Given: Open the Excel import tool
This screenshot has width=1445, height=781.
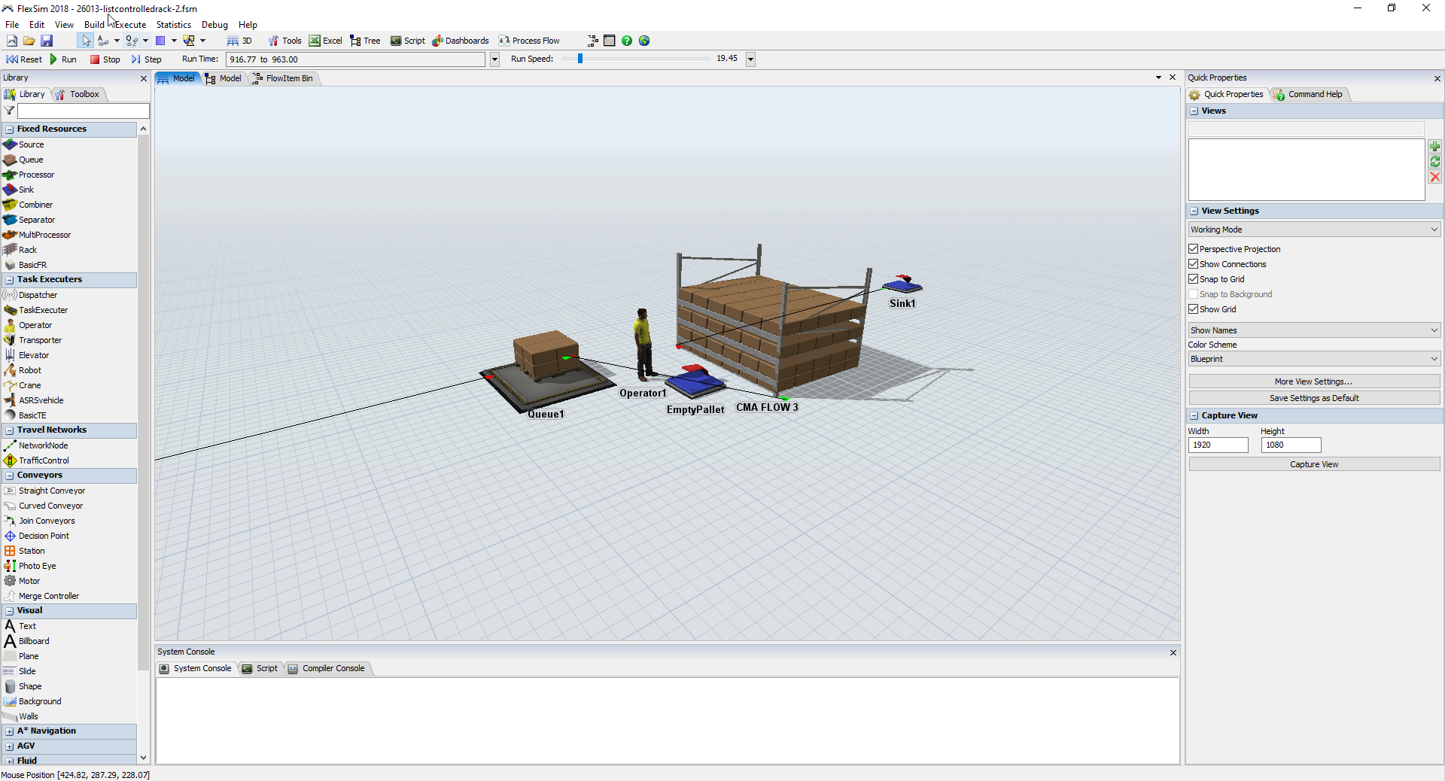Looking at the screenshot, I should click(x=325, y=41).
